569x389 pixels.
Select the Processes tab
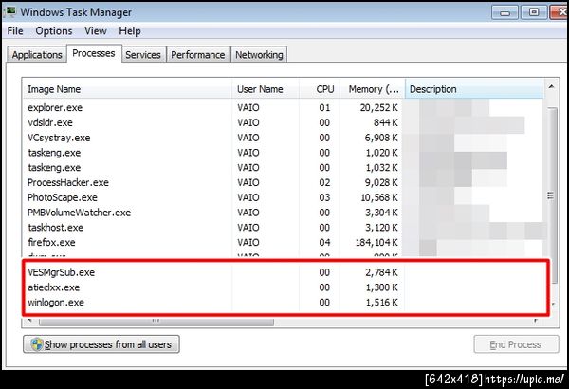click(94, 53)
